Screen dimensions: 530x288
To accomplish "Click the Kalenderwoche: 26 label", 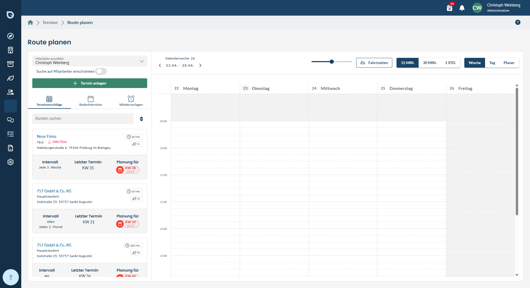I will [180, 58].
